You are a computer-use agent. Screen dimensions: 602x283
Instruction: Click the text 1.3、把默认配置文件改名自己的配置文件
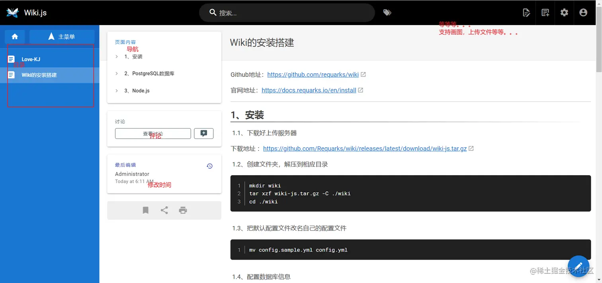[x=289, y=228]
